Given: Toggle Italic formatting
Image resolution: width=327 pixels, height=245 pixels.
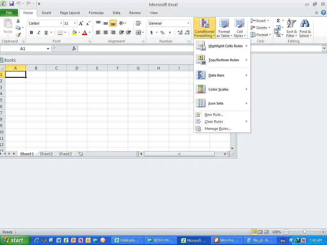Looking at the screenshot, I should tap(39, 33).
